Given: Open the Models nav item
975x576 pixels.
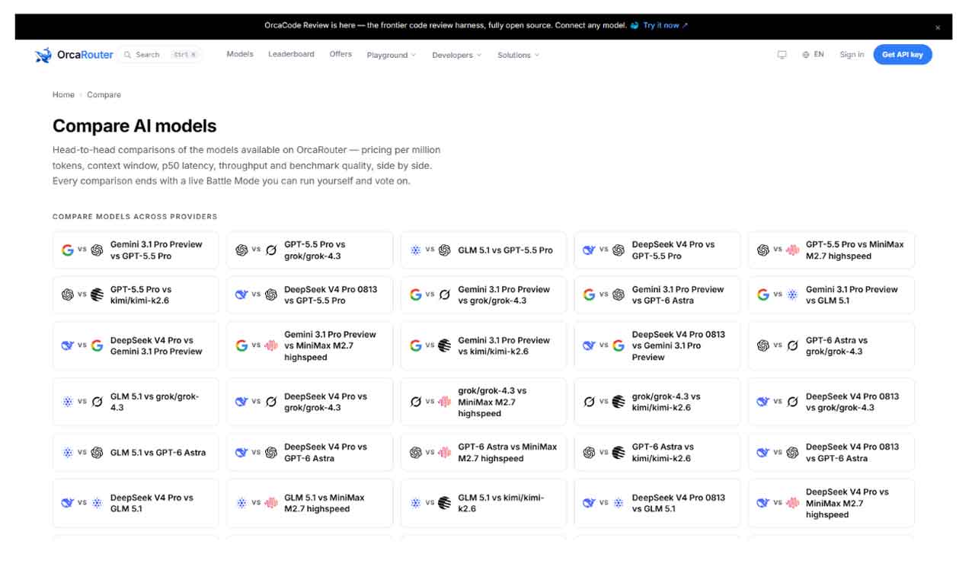Looking at the screenshot, I should [x=240, y=54].
